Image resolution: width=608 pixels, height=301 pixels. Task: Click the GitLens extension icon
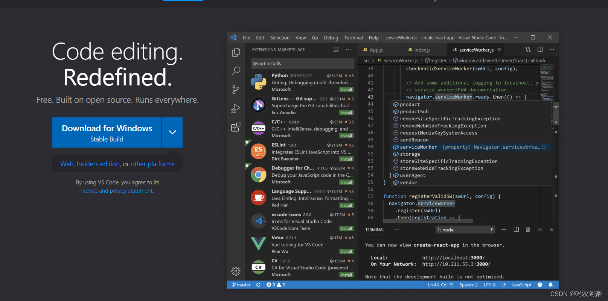tap(259, 105)
